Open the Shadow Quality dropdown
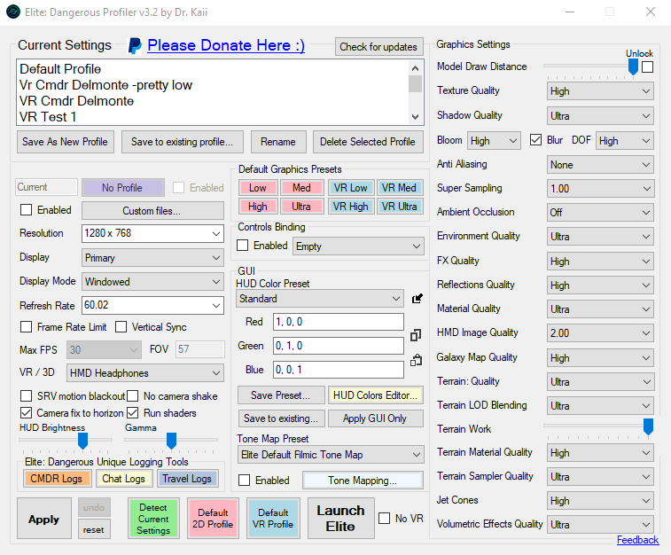This screenshot has width=671, height=555. 600,116
